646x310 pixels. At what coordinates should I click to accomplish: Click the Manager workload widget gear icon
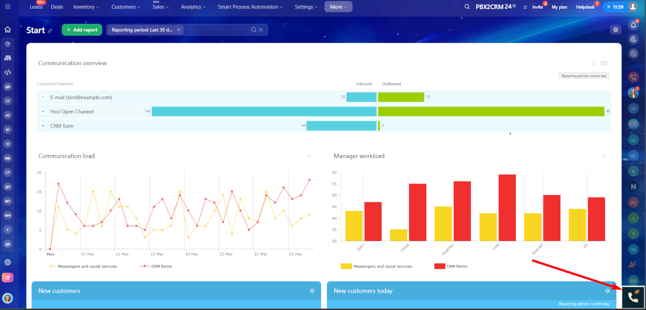(x=604, y=156)
